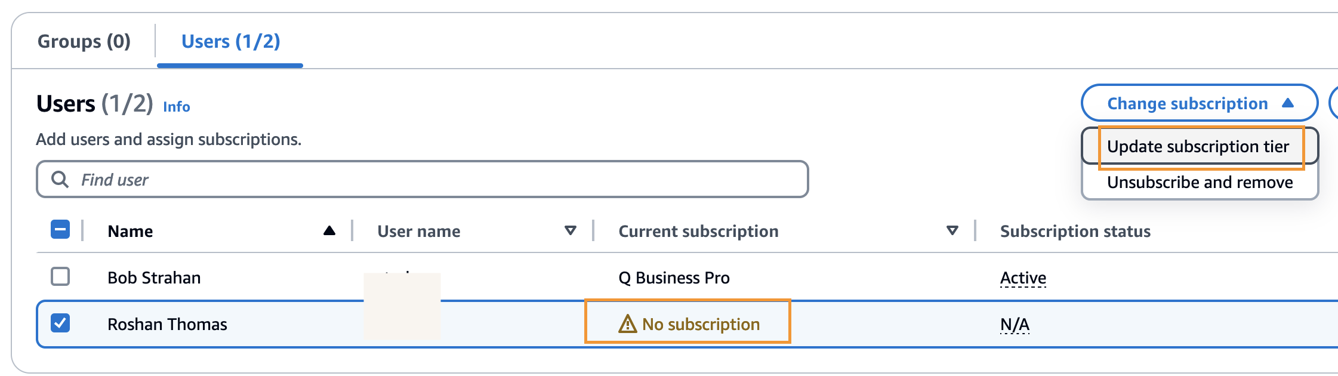Click the Roshan Thomas name cell
Image resolution: width=1338 pixels, height=376 pixels.
tap(167, 324)
